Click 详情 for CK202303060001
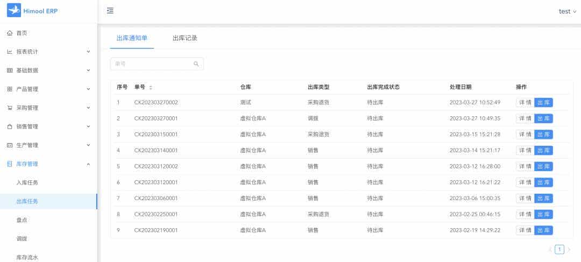 (x=525, y=199)
